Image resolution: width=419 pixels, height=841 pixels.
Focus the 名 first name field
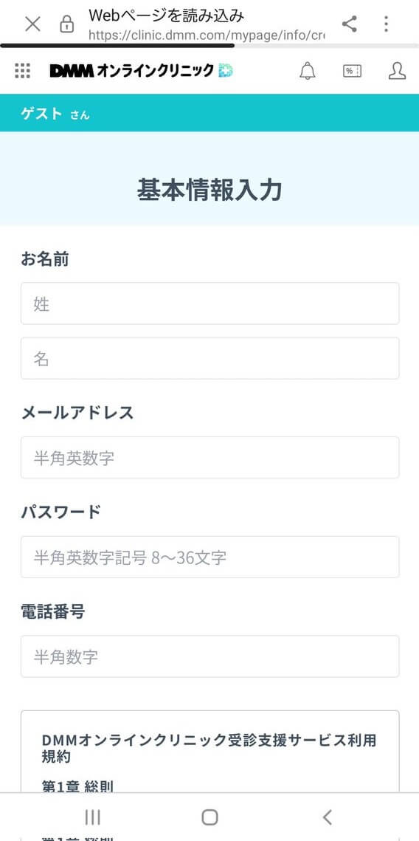pos(210,358)
